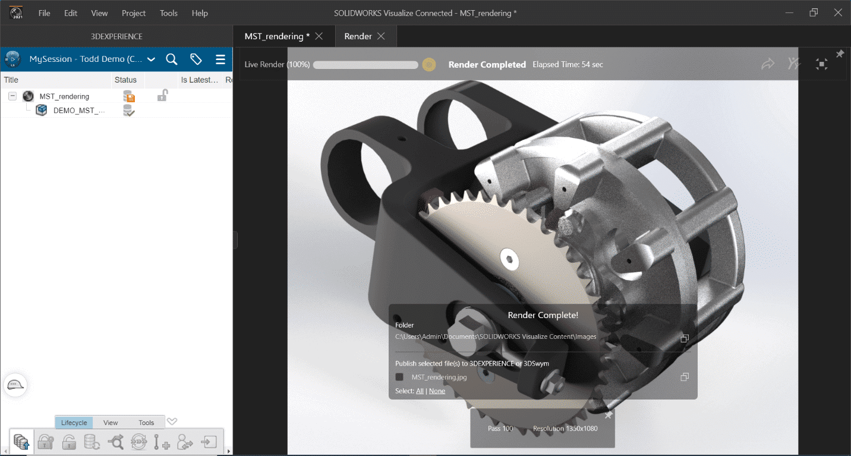Click the SOLIDWORKS Visualize 2021 app logo
The height and width of the screenshot is (456, 851).
pyautogui.click(x=16, y=12)
